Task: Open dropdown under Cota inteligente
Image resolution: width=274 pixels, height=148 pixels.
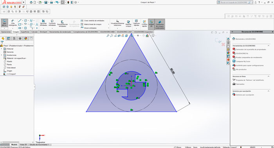Action: [x=13, y=28]
